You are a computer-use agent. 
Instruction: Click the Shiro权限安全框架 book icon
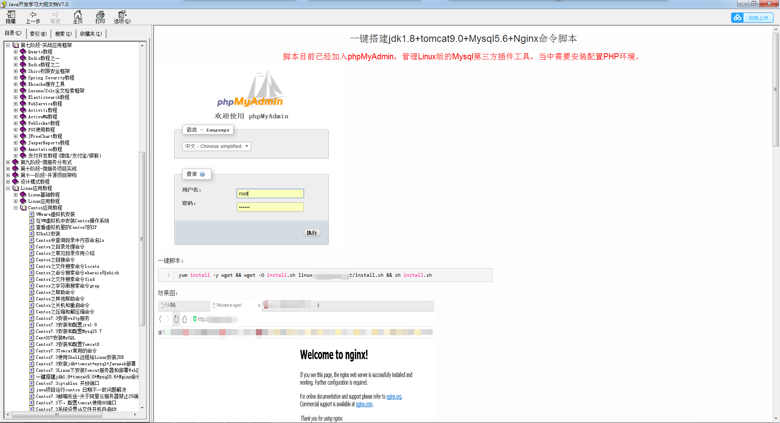click(x=23, y=71)
